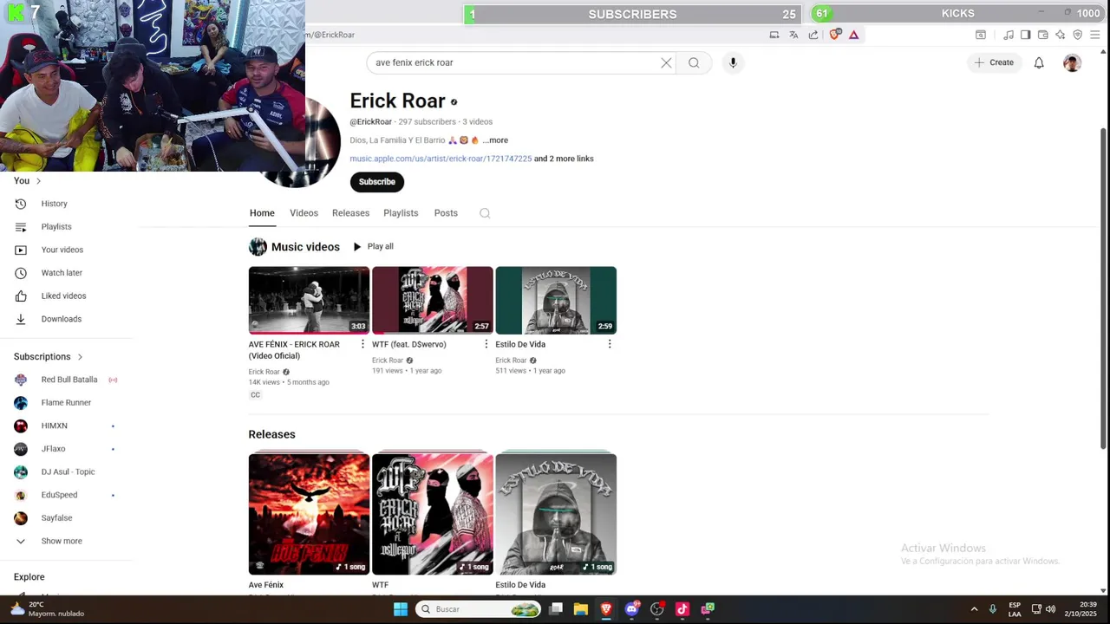
Task: Expand the You section chevron
Action: (38, 181)
